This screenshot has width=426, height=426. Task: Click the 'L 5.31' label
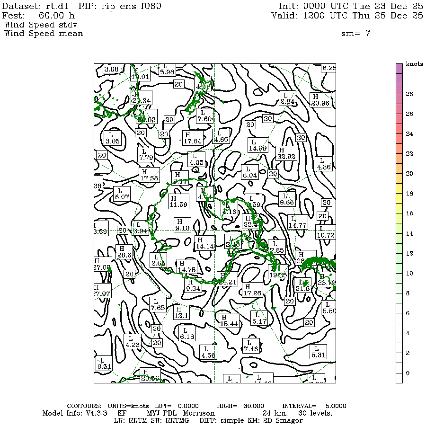(318, 352)
